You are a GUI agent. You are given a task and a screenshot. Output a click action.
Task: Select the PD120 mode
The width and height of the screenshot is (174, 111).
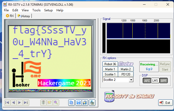click(x=126, y=74)
